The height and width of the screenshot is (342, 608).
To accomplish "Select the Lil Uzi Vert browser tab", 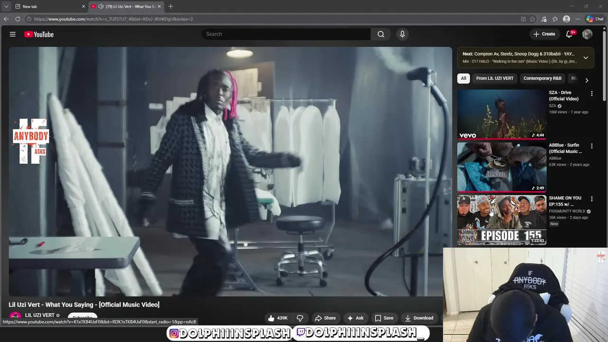I will pos(126,7).
